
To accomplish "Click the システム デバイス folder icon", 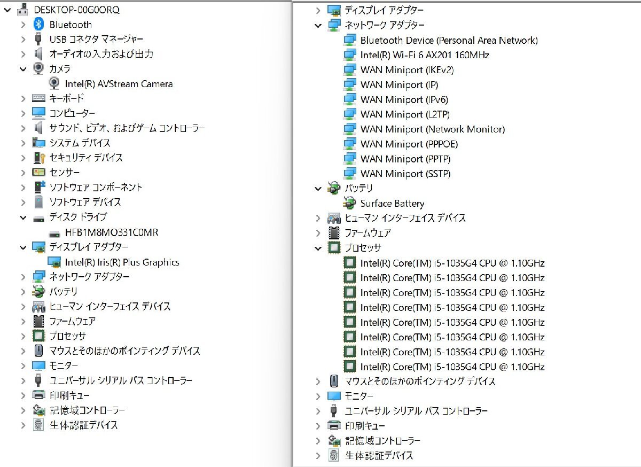I will pos(38,143).
